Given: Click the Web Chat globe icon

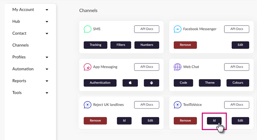Looking at the screenshot, I should [178, 67].
